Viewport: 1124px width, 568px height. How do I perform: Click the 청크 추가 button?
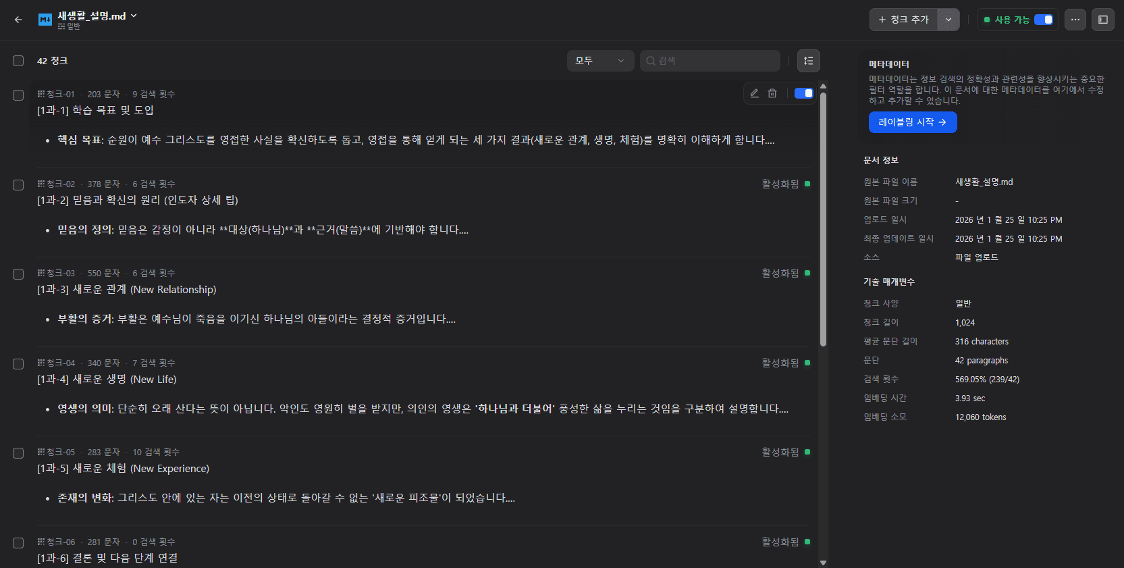pos(904,20)
